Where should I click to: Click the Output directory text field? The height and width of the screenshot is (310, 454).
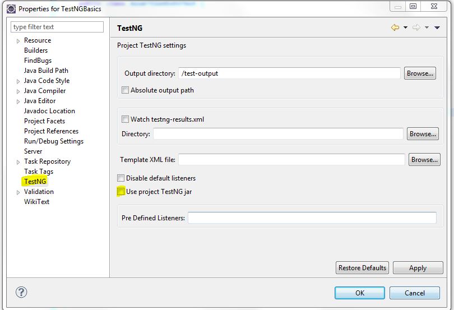click(289, 73)
